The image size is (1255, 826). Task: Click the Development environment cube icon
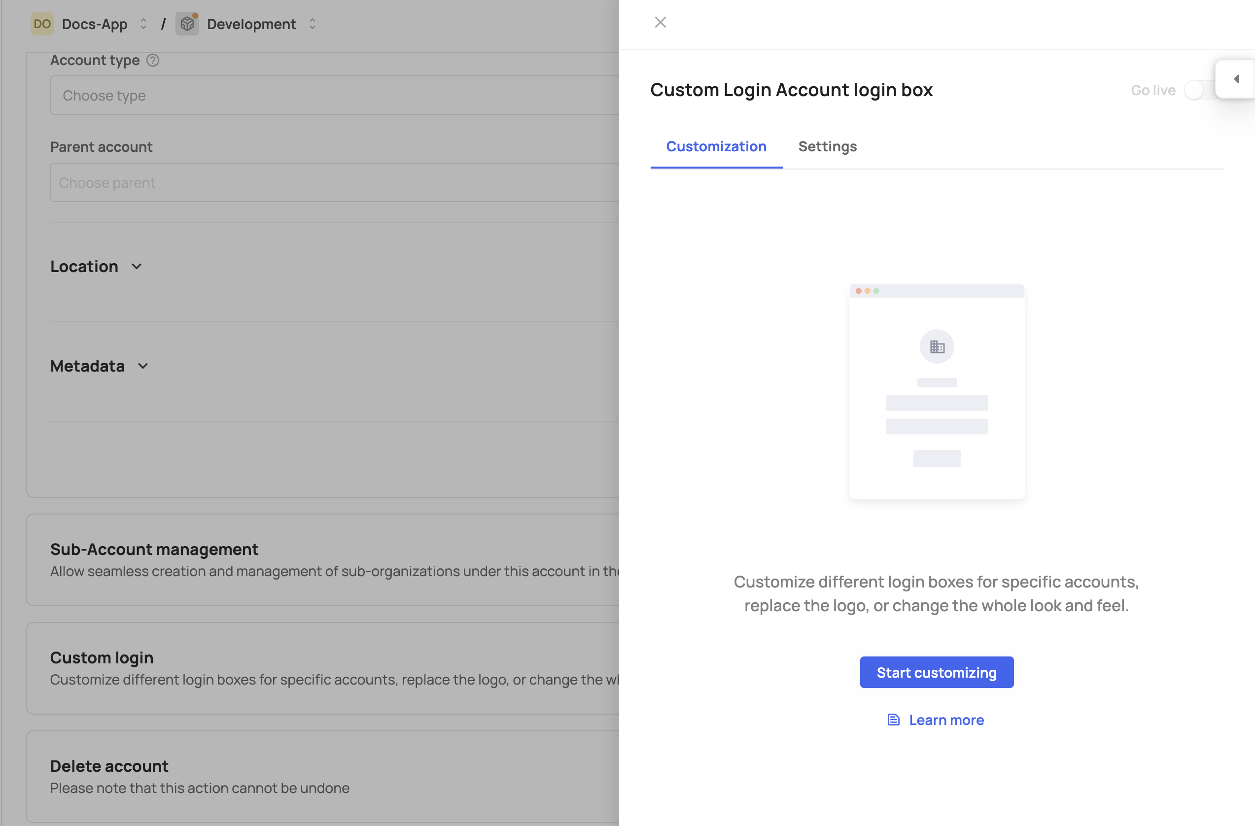click(187, 24)
